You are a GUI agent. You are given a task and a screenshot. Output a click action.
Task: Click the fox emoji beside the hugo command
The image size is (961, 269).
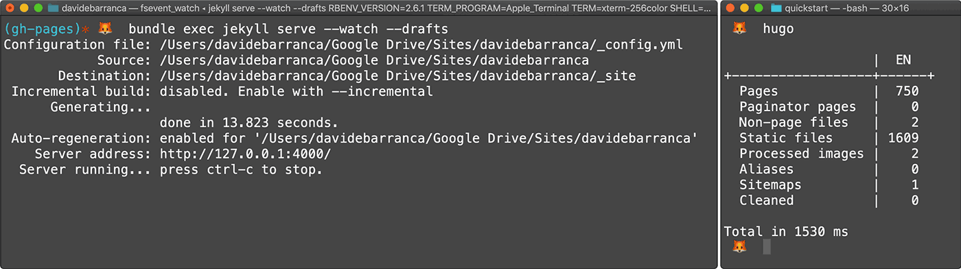(739, 29)
